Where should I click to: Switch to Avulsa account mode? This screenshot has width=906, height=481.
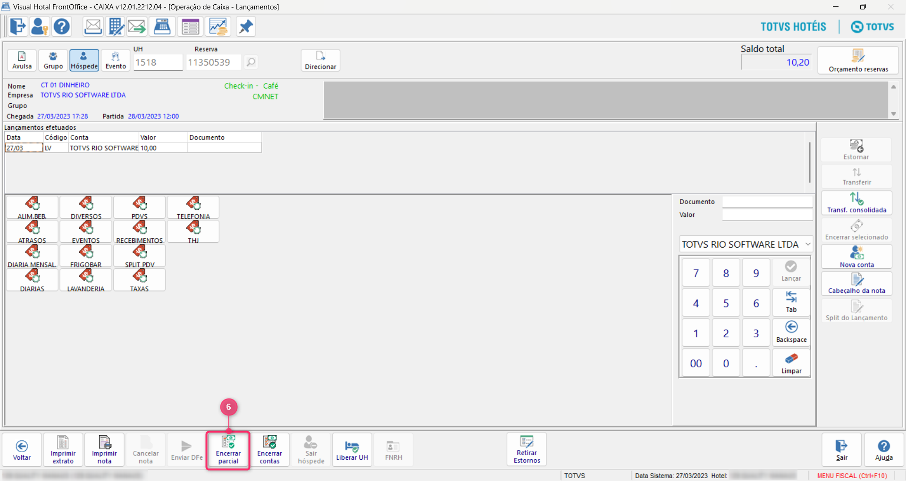pos(22,60)
